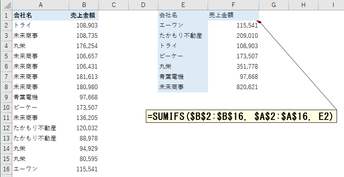
Task: Click cell F1 売上金額 in summary table
Action: [x=233, y=15]
